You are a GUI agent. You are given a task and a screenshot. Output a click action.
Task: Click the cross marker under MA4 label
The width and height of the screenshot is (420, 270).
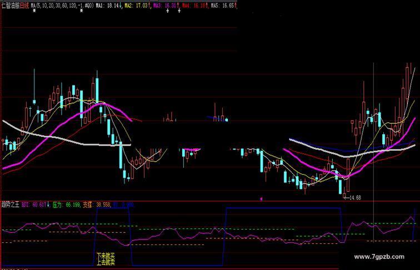click(x=179, y=11)
